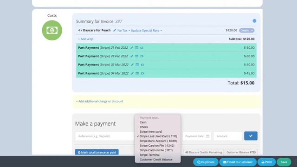The width and height of the screenshot is (297, 167).
Task: Click the blue dot on invoice summary
Action: point(254,21)
